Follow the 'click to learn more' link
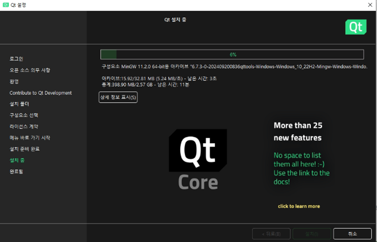This screenshot has height=242, width=377. pyautogui.click(x=299, y=206)
